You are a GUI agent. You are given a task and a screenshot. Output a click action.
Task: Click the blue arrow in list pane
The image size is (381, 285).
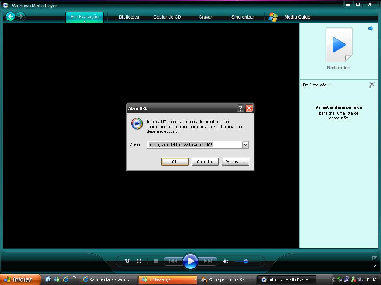(x=371, y=29)
